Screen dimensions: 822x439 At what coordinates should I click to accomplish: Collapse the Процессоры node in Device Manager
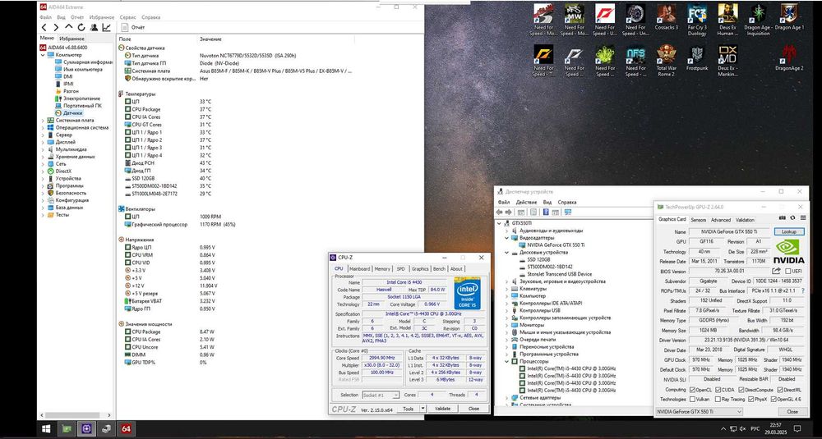[507, 360]
